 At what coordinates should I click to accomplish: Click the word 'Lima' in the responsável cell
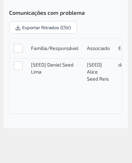[x=36, y=72]
